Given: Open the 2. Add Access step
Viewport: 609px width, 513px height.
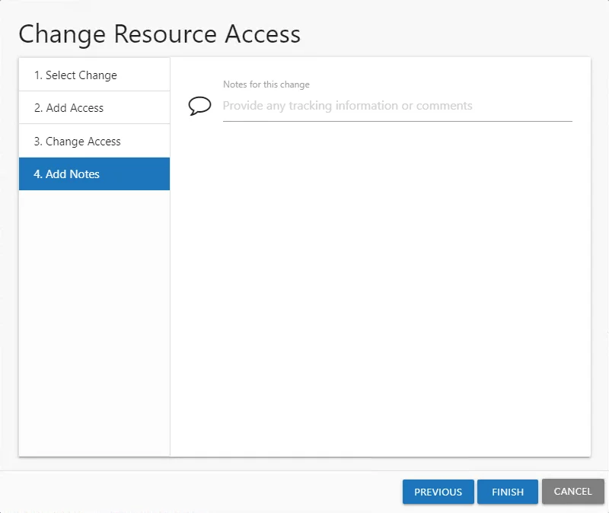Looking at the screenshot, I should [94, 107].
